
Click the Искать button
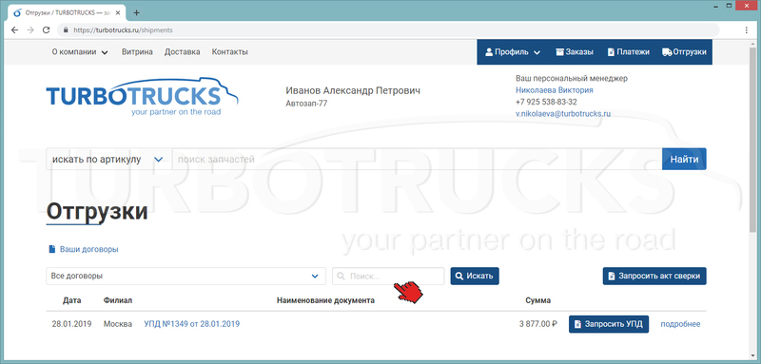point(475,276)
